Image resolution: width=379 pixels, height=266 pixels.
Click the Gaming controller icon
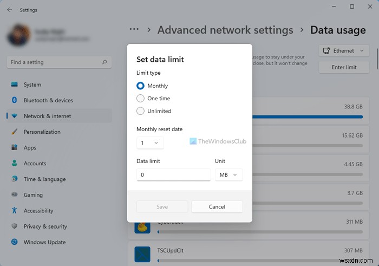point(14,194)
